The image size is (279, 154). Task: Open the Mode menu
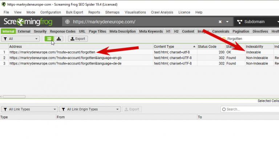coord(31,12)
